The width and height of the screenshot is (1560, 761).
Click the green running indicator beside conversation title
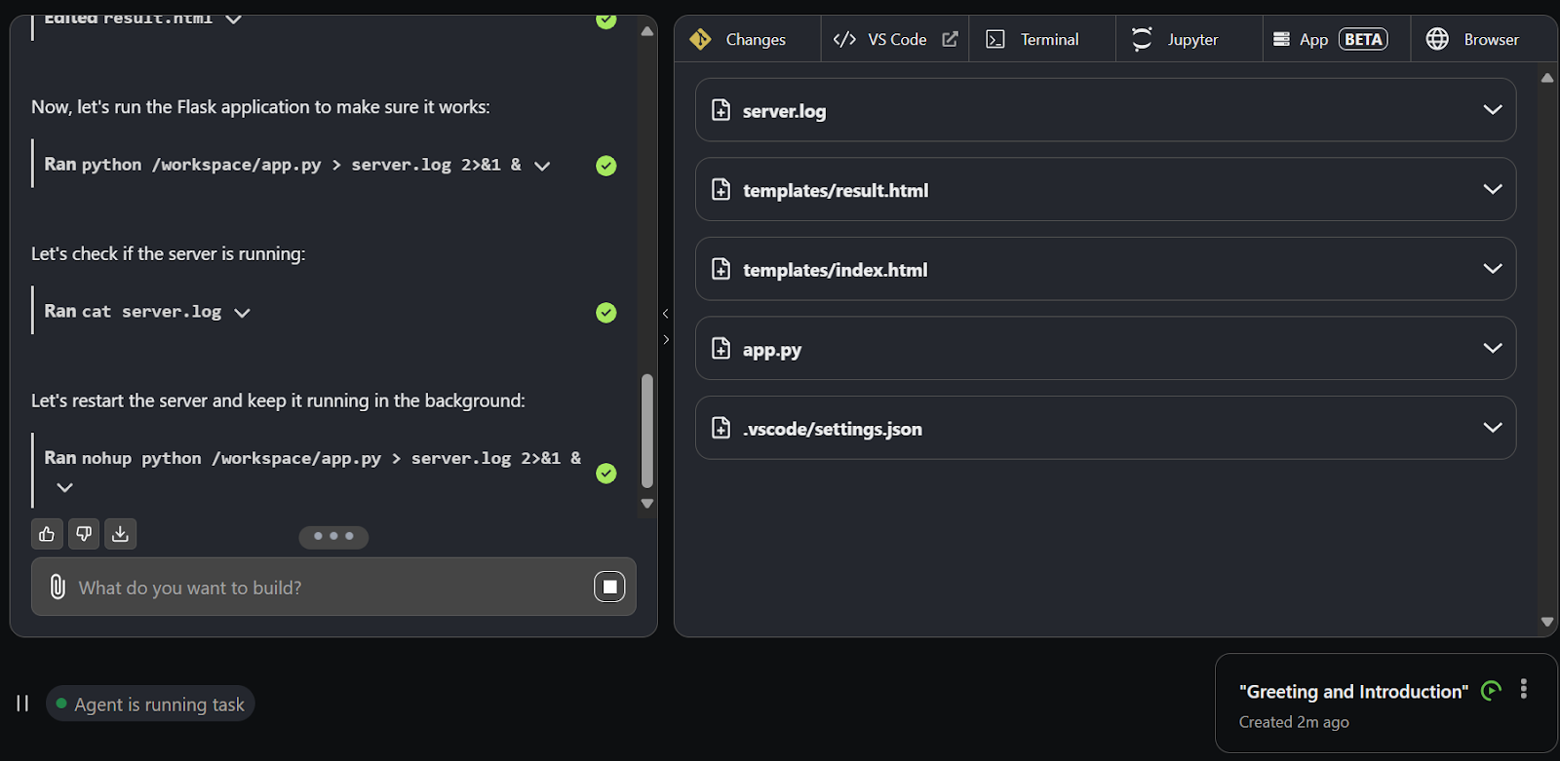click(x=1491, y=691)
